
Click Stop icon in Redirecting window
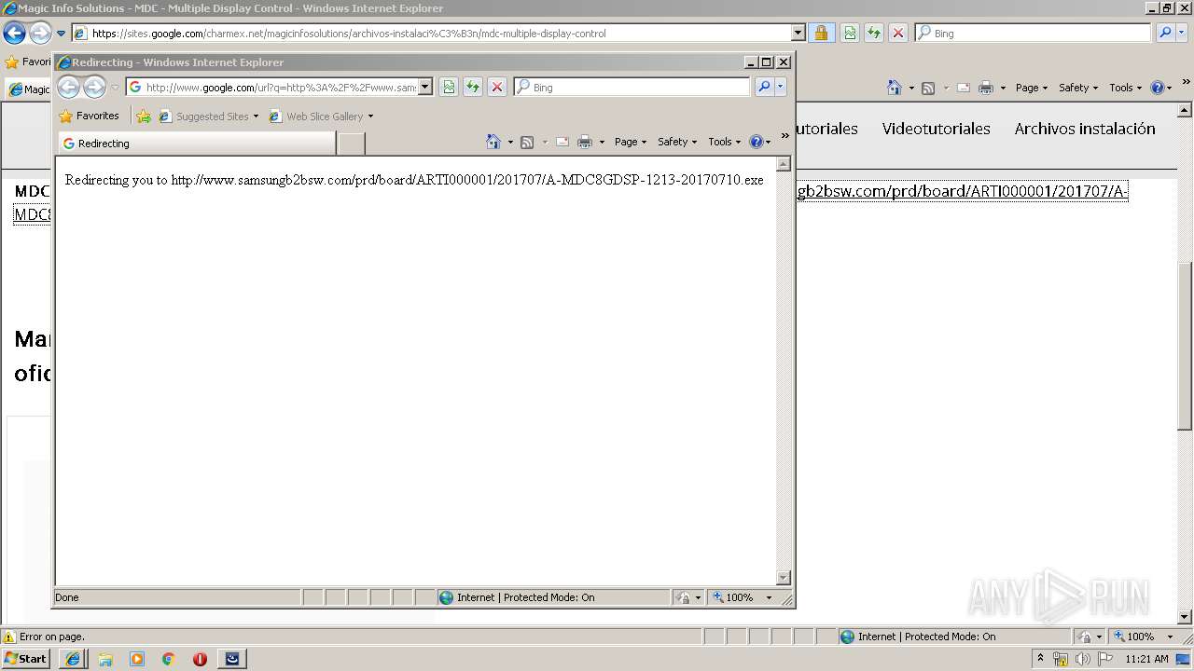pyautogui.click(x=497, y=87)
